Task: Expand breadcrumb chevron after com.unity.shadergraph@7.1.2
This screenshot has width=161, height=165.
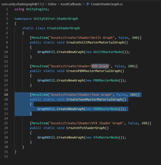Action: [46, 4]
